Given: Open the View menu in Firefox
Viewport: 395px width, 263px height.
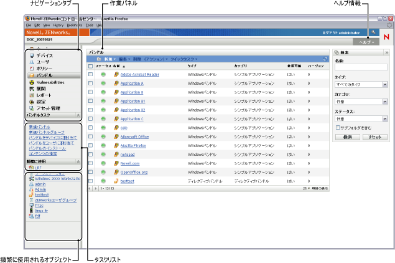Looking at the screenshot, I should coord(47,25).
